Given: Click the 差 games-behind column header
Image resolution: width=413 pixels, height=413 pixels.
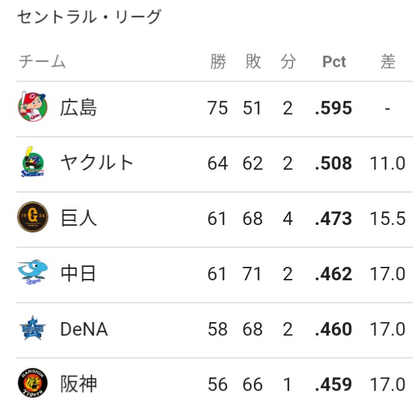Looking at the screenshot, I should (x=387, y=61).
